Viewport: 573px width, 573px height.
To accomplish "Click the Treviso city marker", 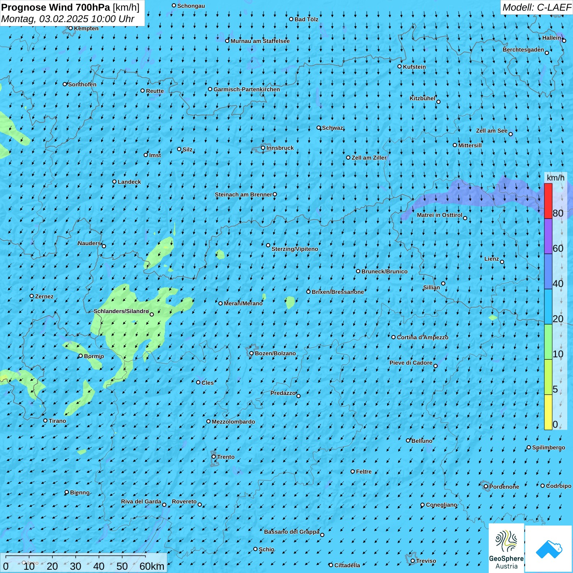I will point(413,561).
